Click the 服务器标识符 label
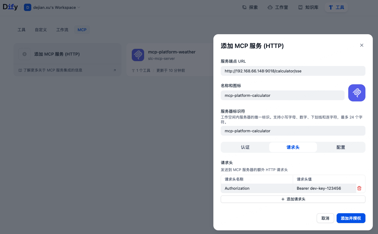 [233, 111]
